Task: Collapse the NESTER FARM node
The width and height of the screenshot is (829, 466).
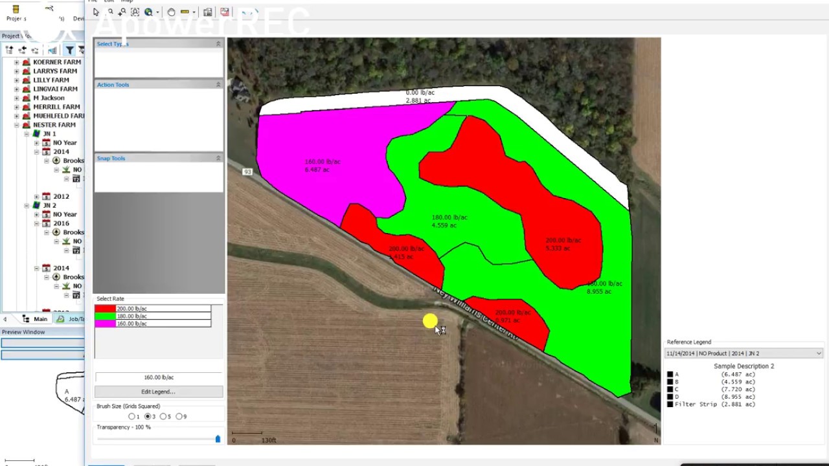Action: [x=17, y=125]
